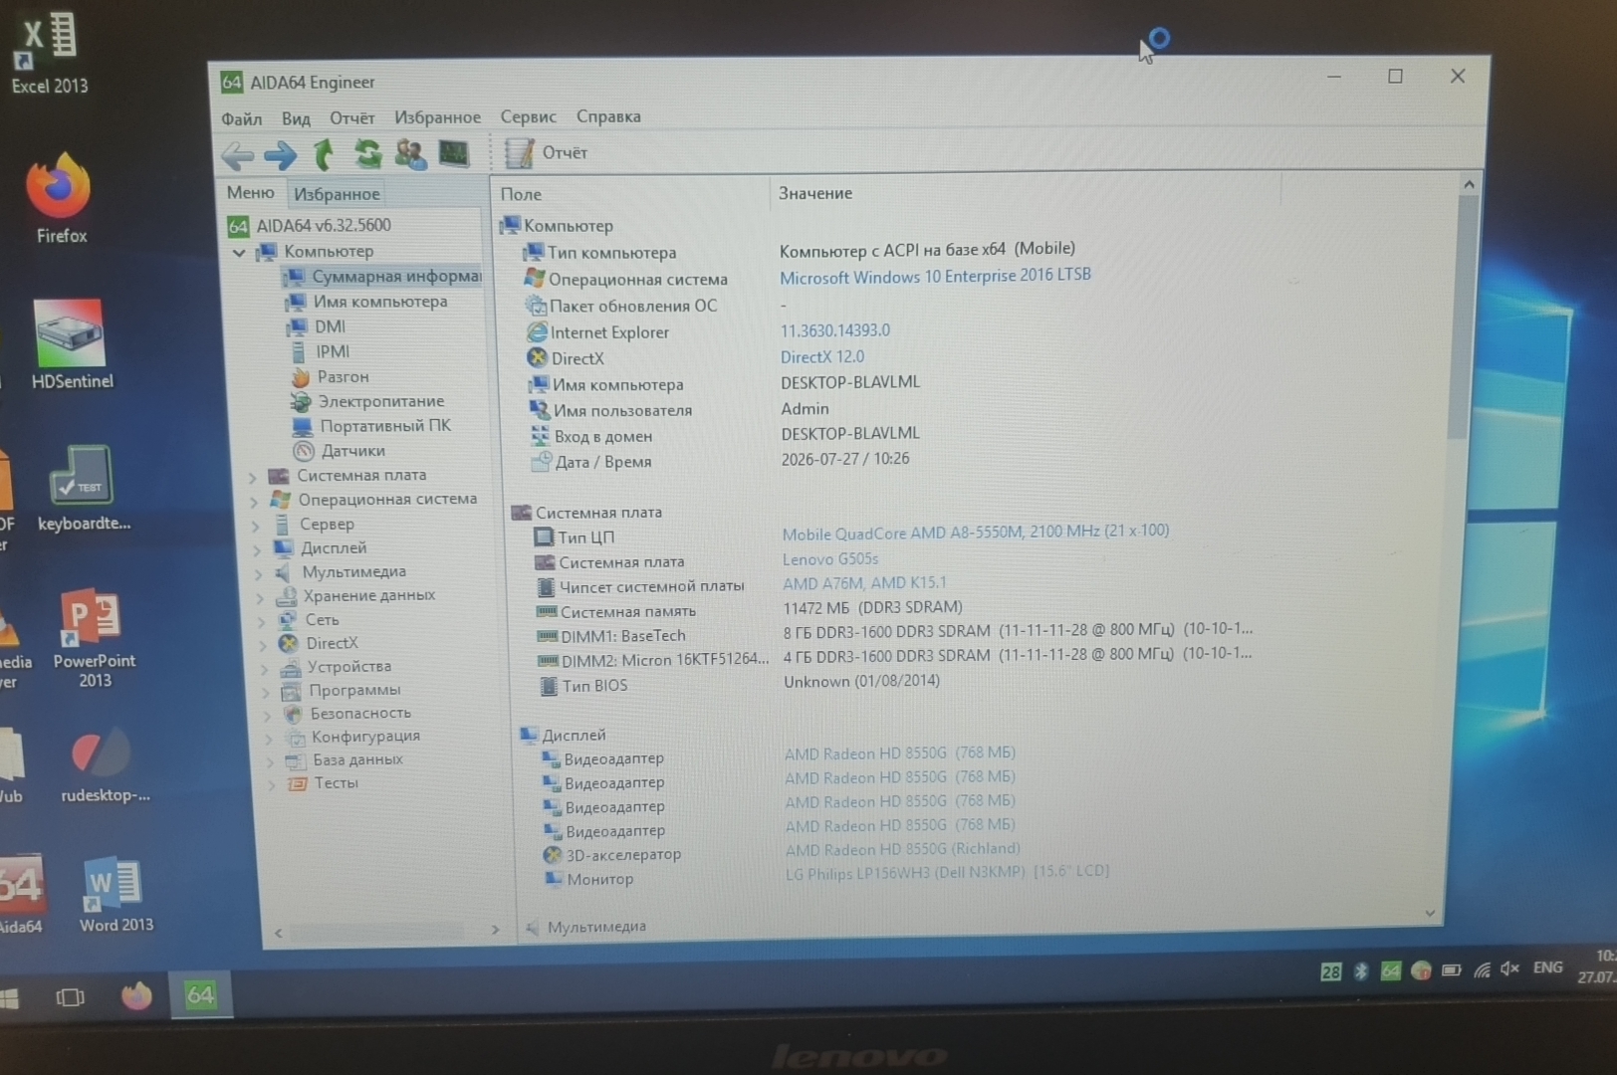Viewport: 1617px width, 1075px height.
Task: Select the IPMI tree item
Action: coord(320,351)
